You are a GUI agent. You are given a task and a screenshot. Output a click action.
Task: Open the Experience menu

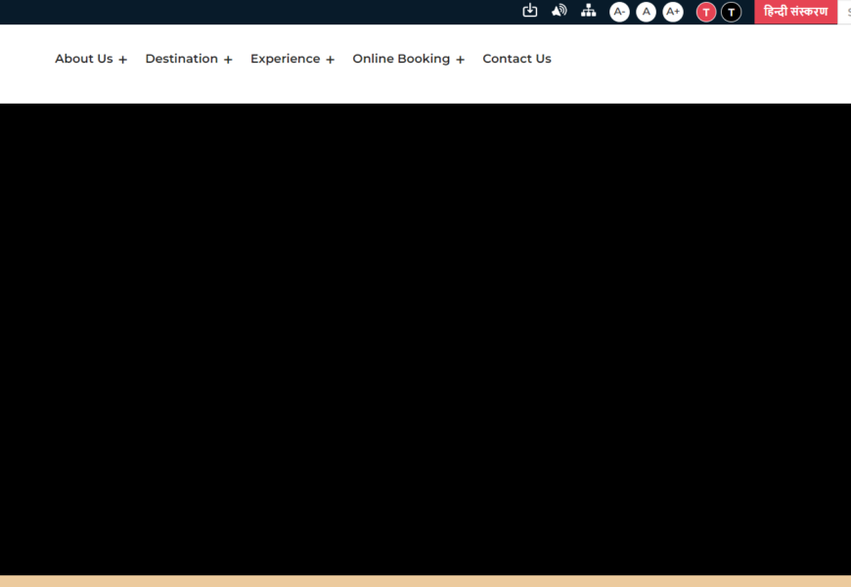point(285,59)
